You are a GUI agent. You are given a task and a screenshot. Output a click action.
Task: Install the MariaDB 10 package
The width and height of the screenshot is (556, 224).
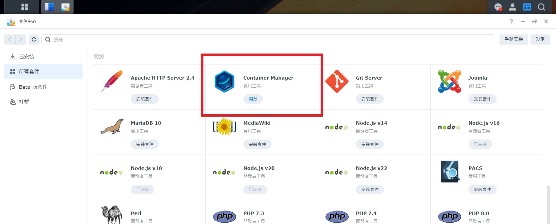(145, 144)
